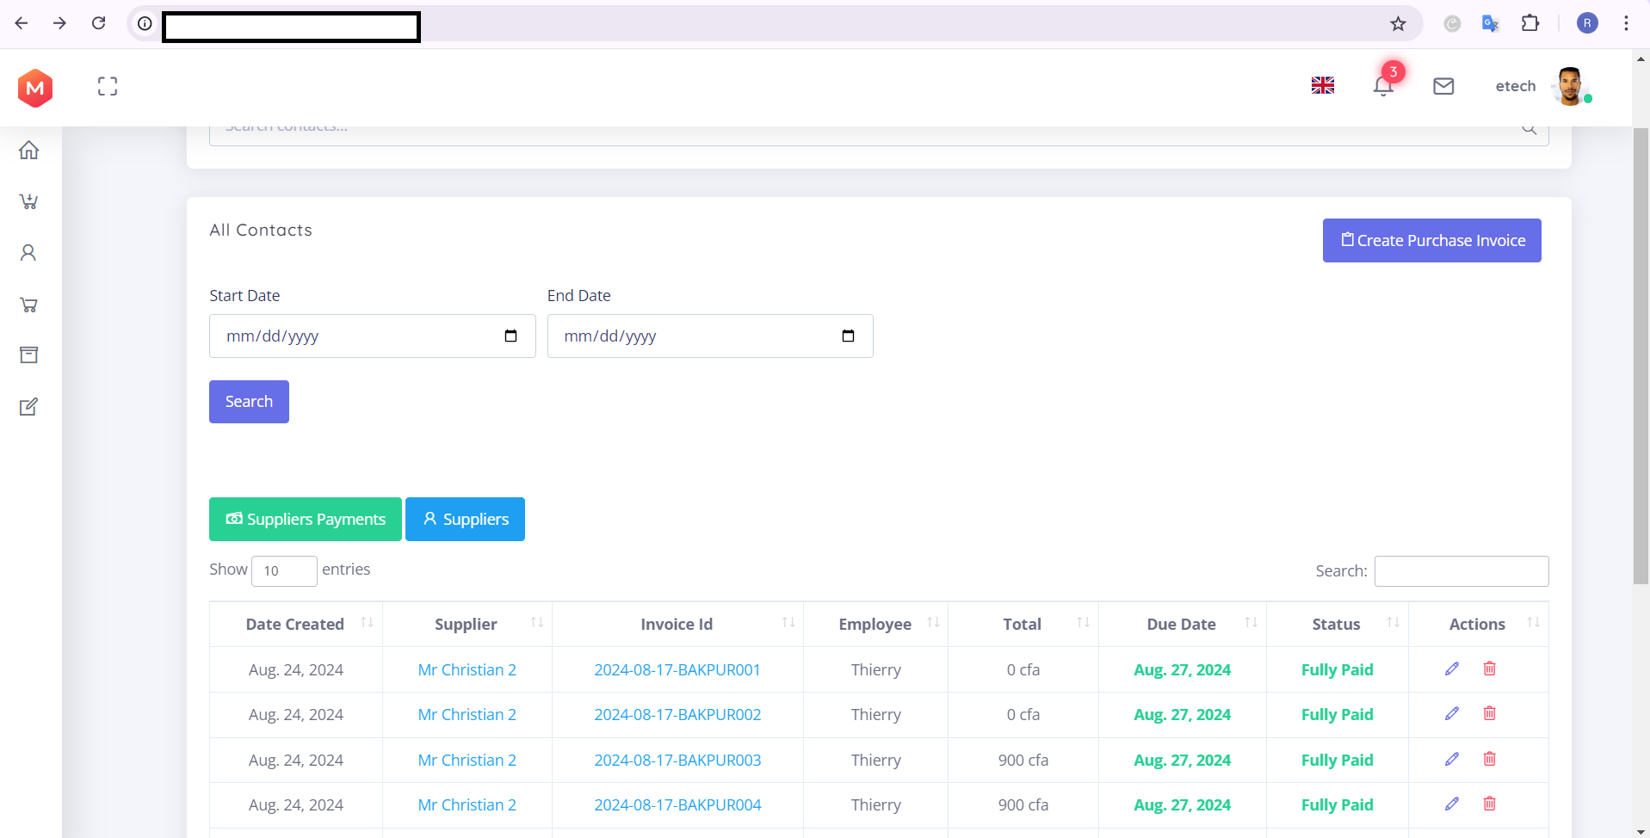This screenshot has height=838, width=1650.
Task: Switch to the Suppliers button
Action: pyautogui.click(x=465, y=519)
